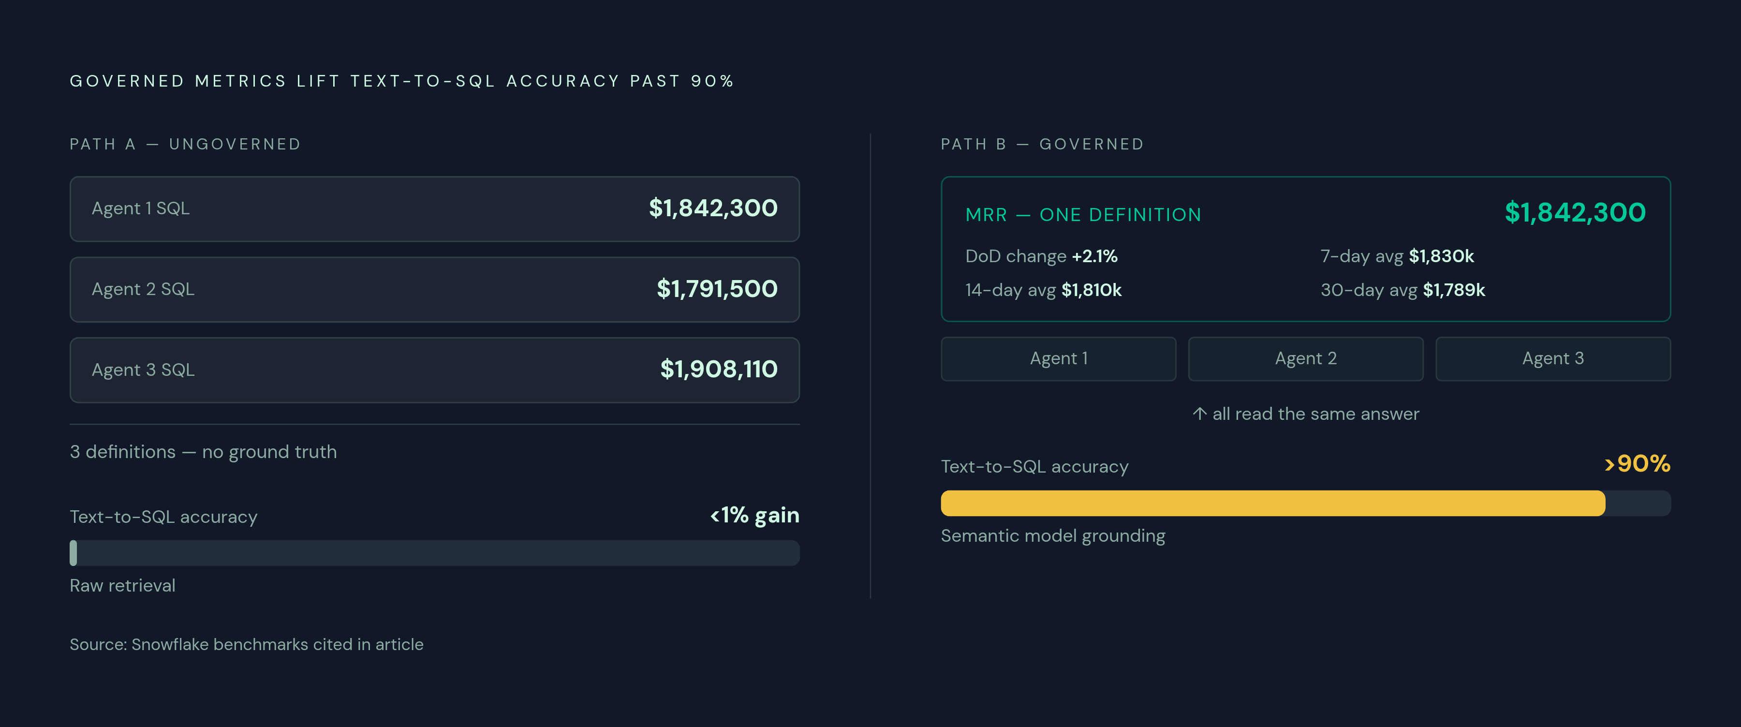1741x727 pixels.
Task: Click the 'Source: Snowflake benchmarks cited in article' line
Action: (247, 644)
